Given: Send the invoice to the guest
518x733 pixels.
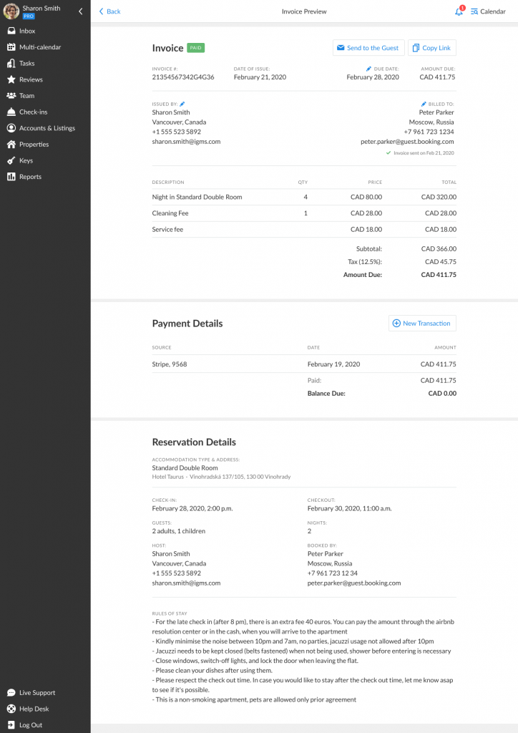Looking at the screenshot, I should pyautogui.click(x=368, y=48).
